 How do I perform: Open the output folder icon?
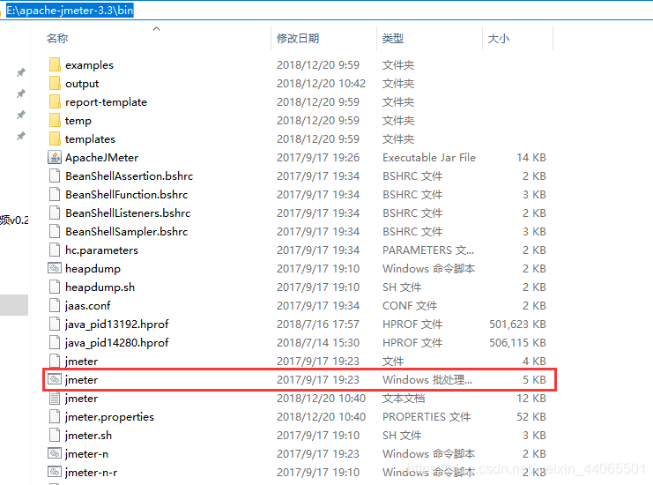click(x=55, y=84)
